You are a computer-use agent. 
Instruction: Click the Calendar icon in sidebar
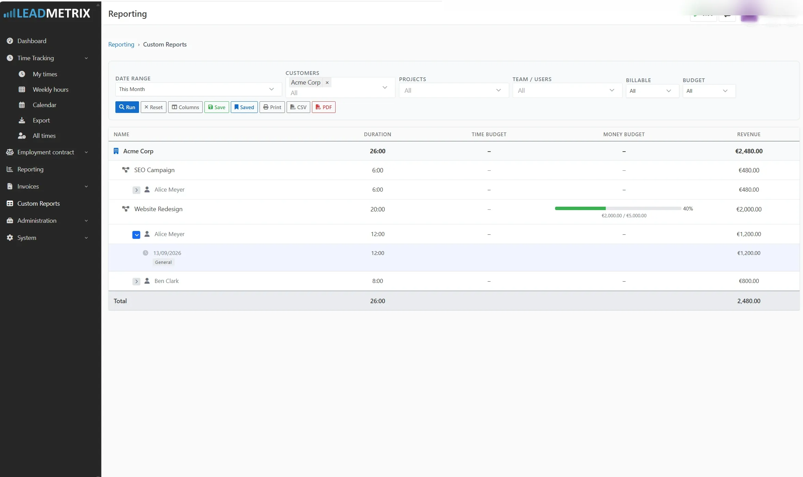(22, 105)
